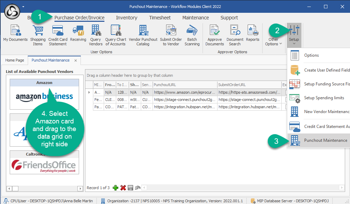Screen dimensions: 350x204
Task: Choose Punchout Maintenance in the Setup menu
Action: tap(325, 140)
